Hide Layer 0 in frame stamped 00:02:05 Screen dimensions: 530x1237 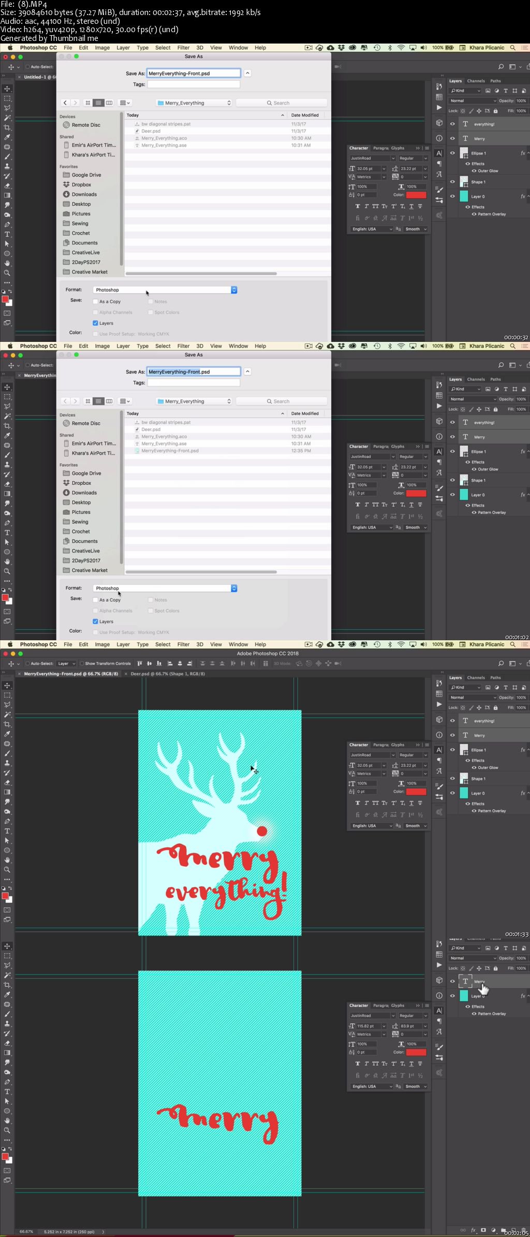452,996
